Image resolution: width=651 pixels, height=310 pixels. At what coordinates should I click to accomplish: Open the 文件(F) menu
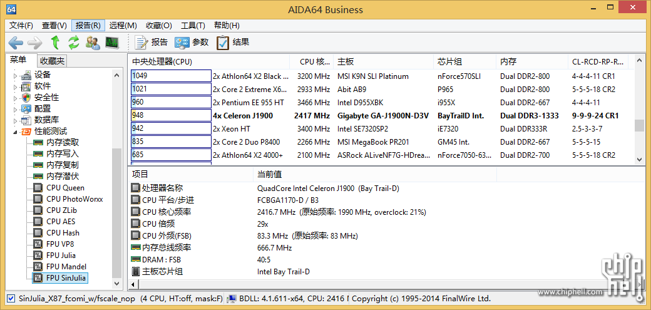click(21, 25)
